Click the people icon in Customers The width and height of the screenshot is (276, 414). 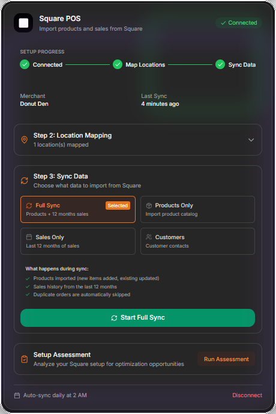149,237
